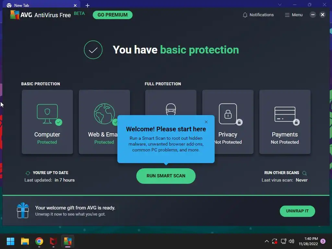Image resolution: width=332 pixels, height=249 pixels.
Task: Open a new browser tab with plus
Action: coord(88,6)
